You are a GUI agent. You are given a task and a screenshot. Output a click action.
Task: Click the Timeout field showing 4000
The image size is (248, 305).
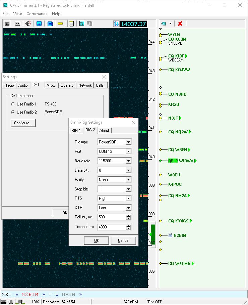coord(112,227)
